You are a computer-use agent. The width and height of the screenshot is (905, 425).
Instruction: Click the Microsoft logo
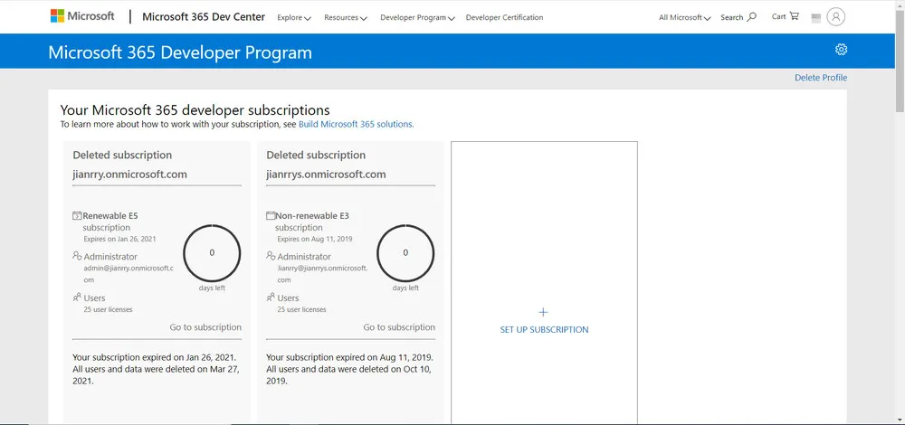82,16
